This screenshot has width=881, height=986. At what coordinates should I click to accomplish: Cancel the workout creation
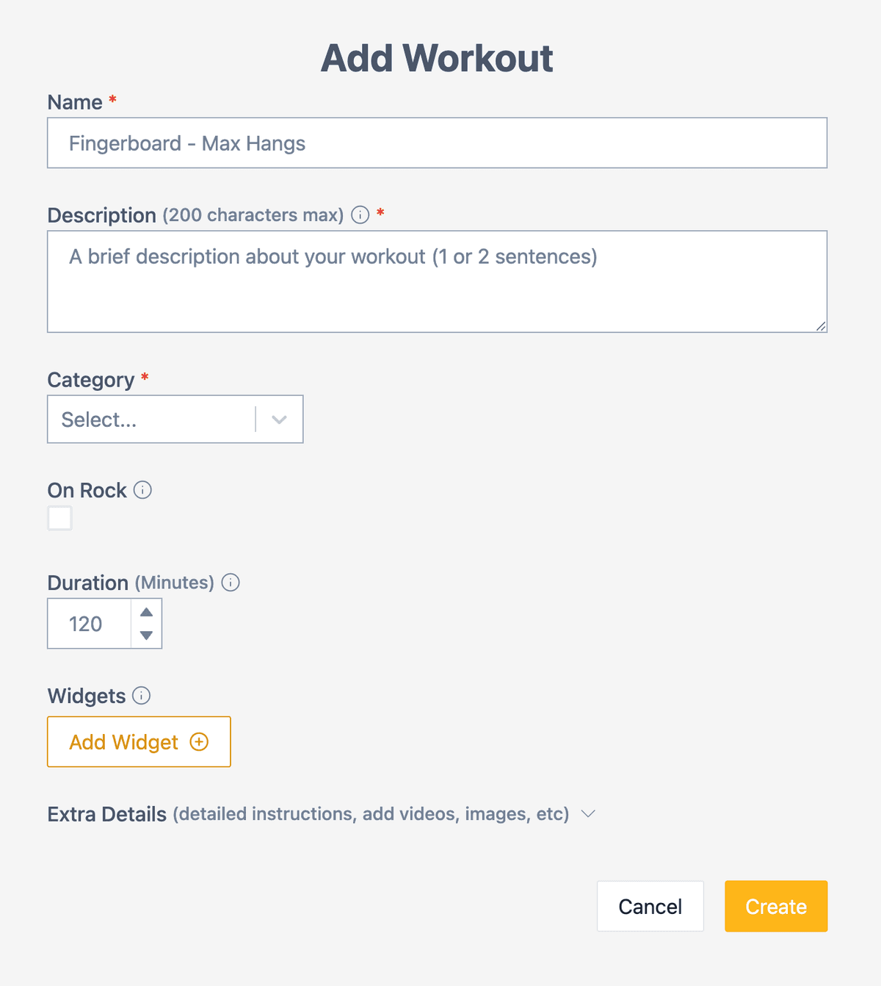(x=650, y=906)
